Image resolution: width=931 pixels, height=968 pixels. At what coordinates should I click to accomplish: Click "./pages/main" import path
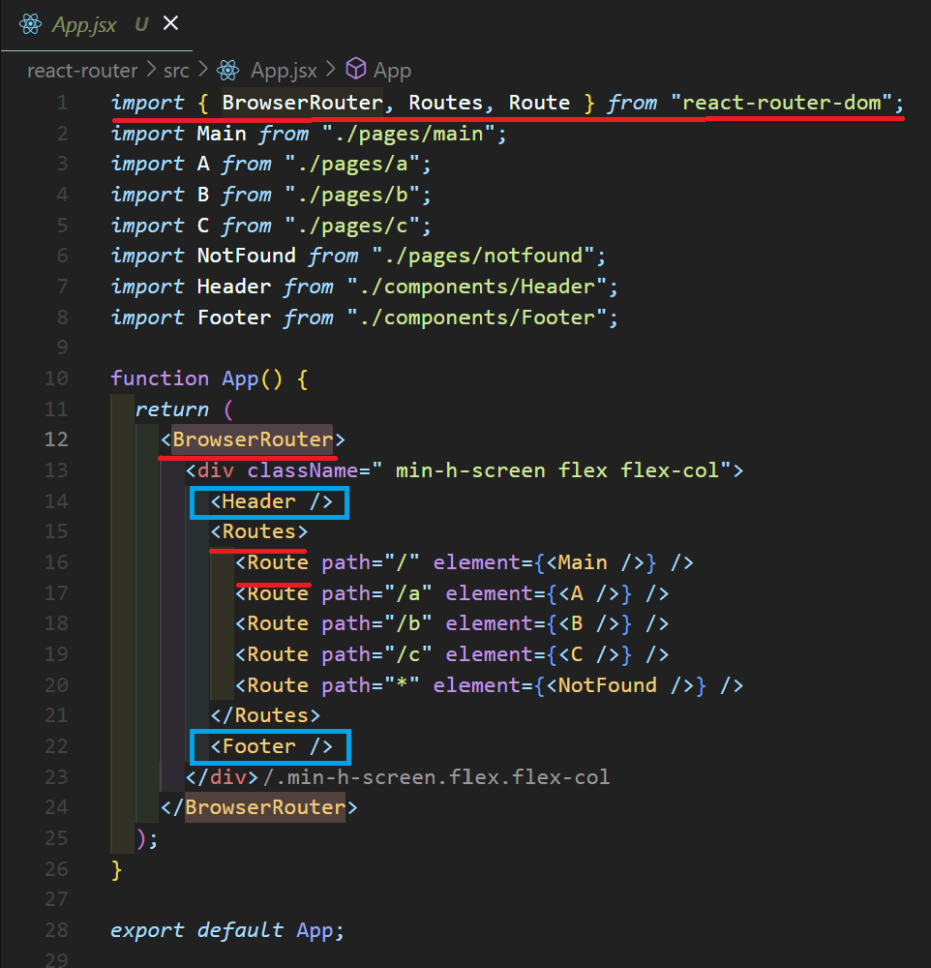point(408,134)
